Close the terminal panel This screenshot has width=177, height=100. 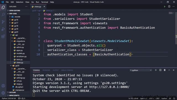click(x=173, y=70)
